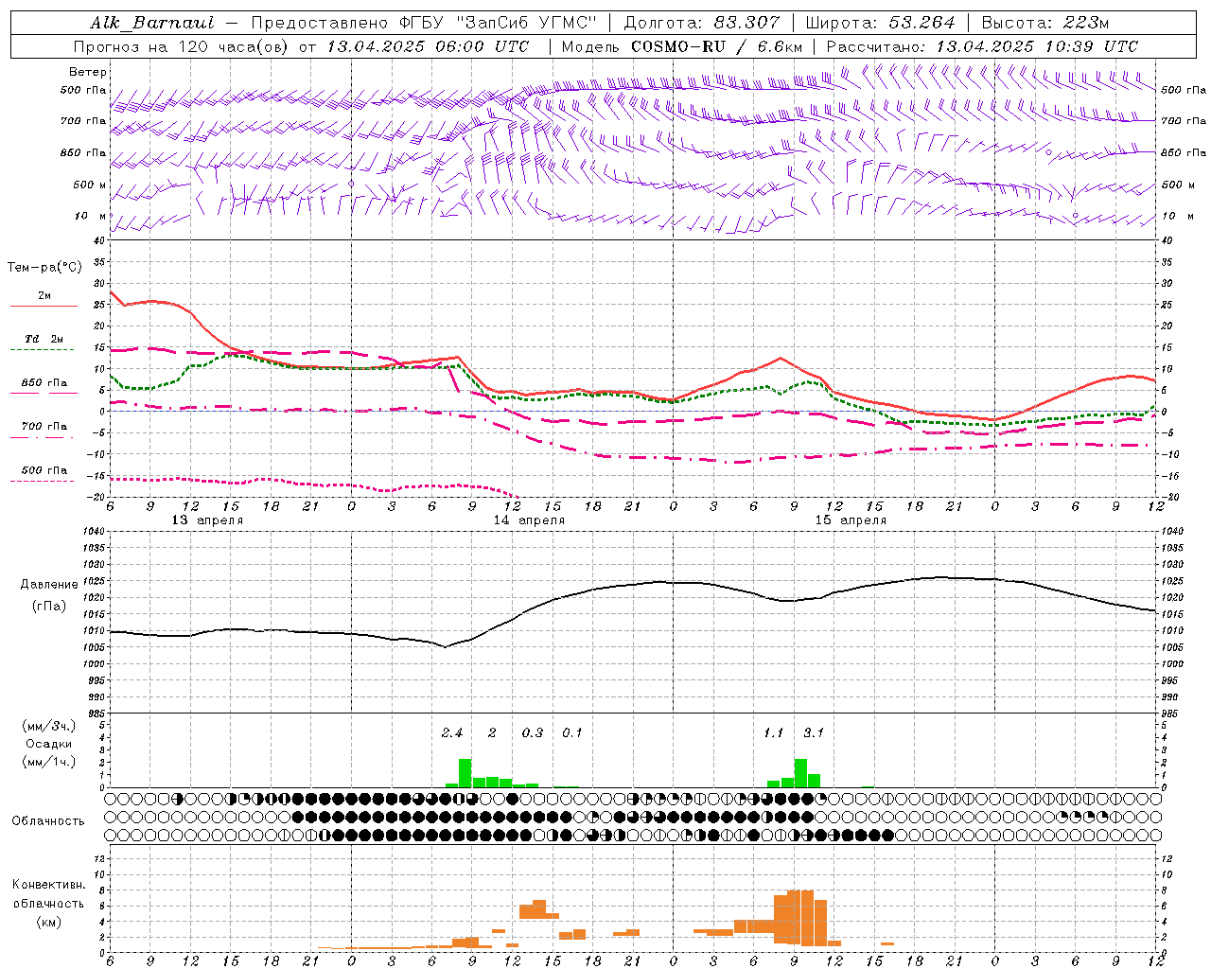
Task: Click 'Прогноз на 120 часа(ов)' text
Action: tap(183, 46)
